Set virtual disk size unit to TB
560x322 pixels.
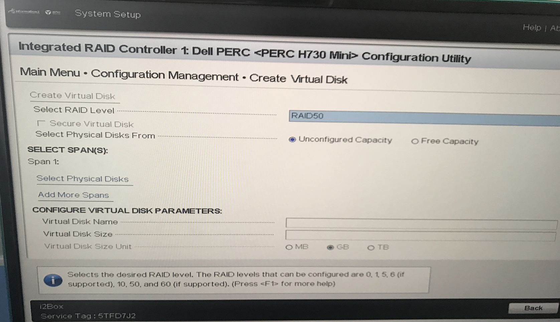[x=371, y=248]
